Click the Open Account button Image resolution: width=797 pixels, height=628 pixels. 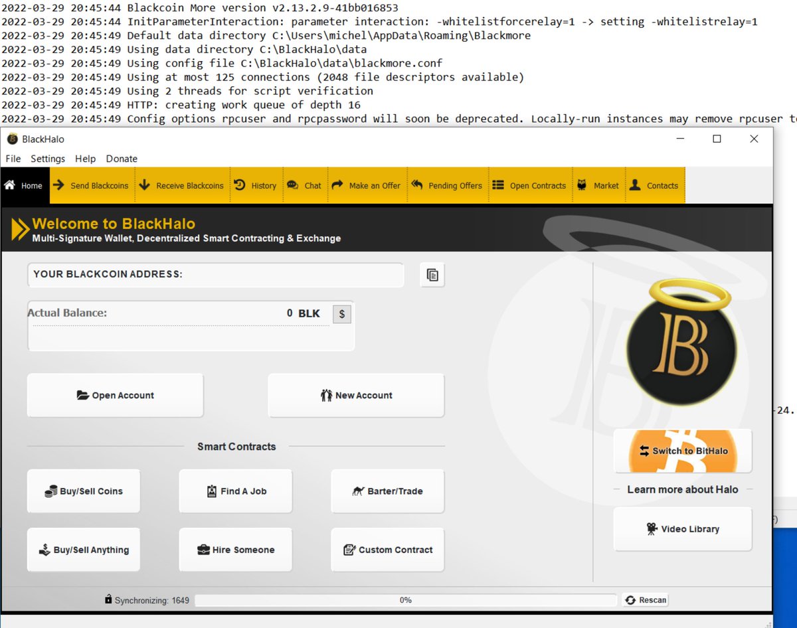tap(115, 395)
